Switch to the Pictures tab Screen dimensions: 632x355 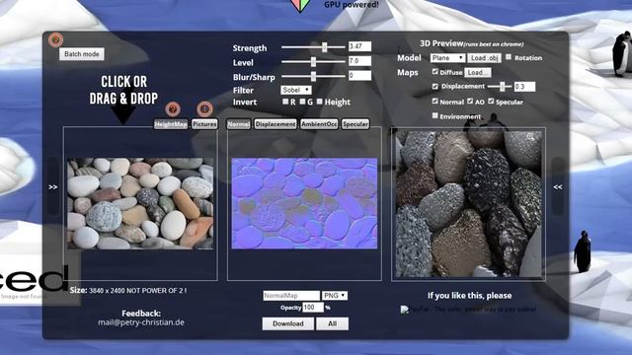tap(204, 124)
